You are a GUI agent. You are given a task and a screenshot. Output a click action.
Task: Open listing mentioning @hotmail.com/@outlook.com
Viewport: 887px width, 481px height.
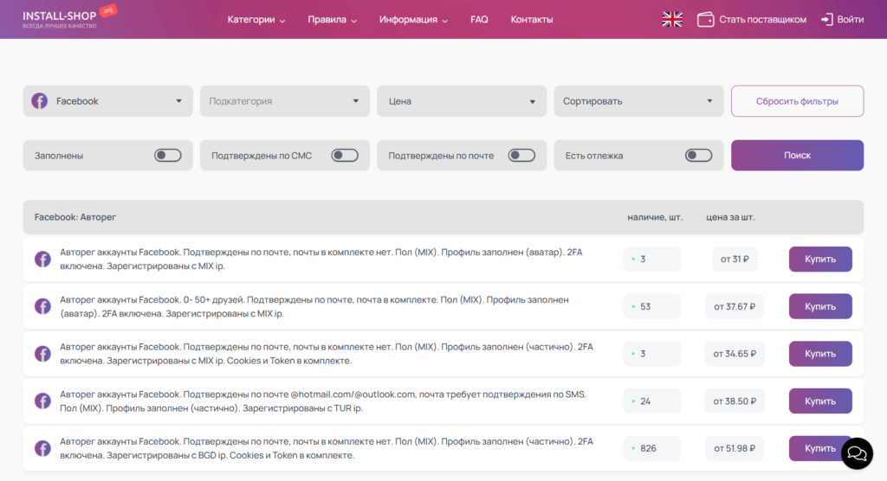point(323,401)
